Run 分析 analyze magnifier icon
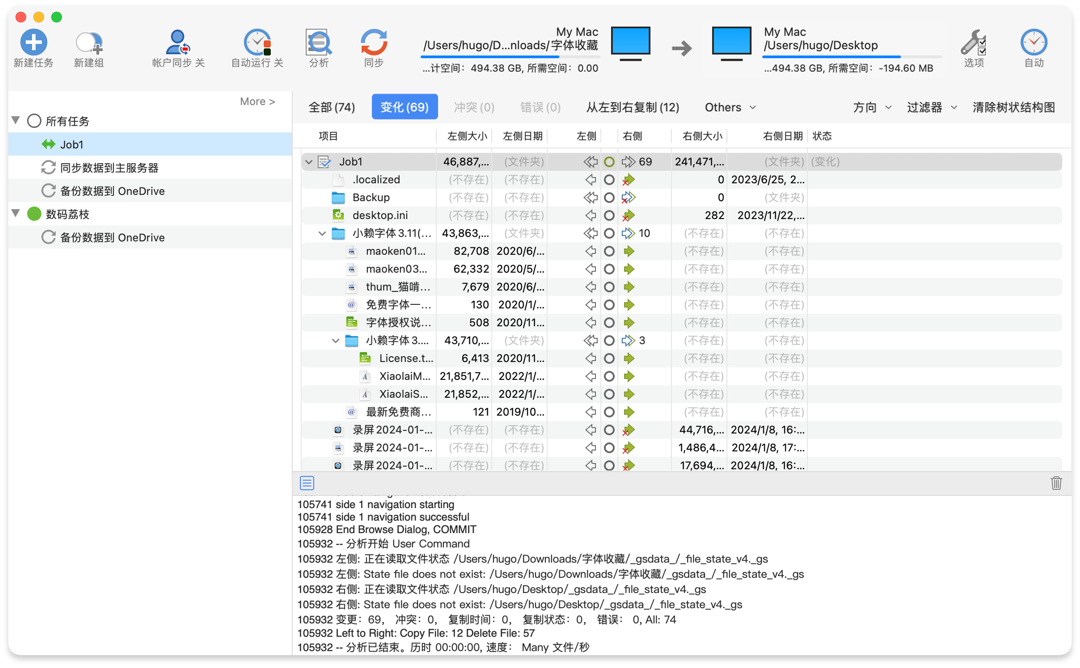This screenshot has height=668, width=1080. click(319, 42)
